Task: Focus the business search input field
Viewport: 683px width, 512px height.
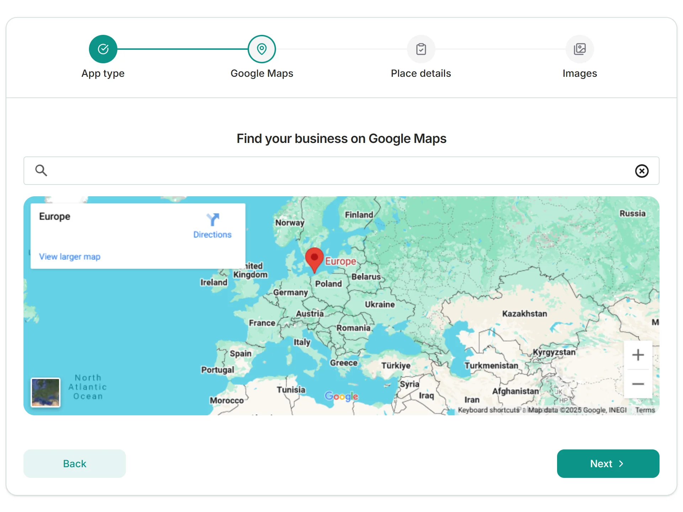Action: pyautogui.click(x=341, y=171)
